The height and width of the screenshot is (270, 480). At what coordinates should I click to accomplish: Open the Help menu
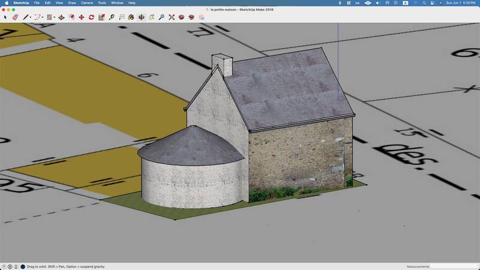132,3
